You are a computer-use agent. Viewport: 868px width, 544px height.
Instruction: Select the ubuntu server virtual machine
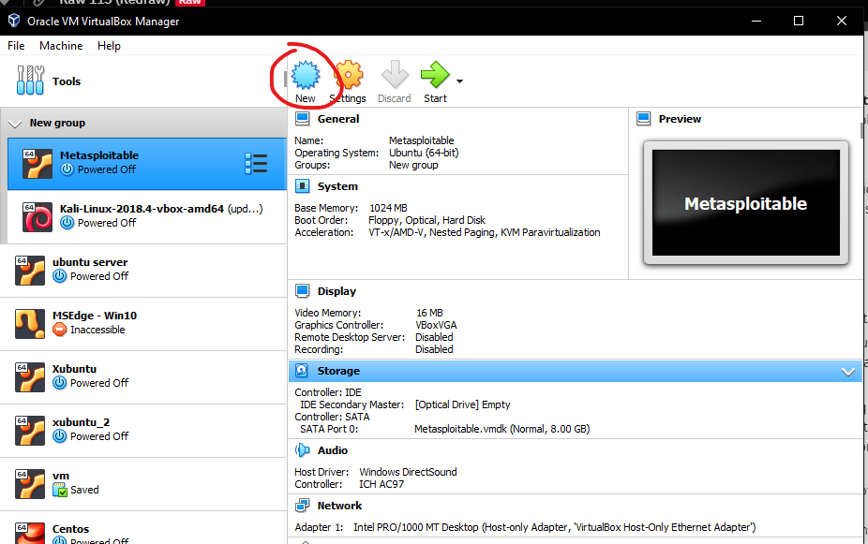pos(89,269)
